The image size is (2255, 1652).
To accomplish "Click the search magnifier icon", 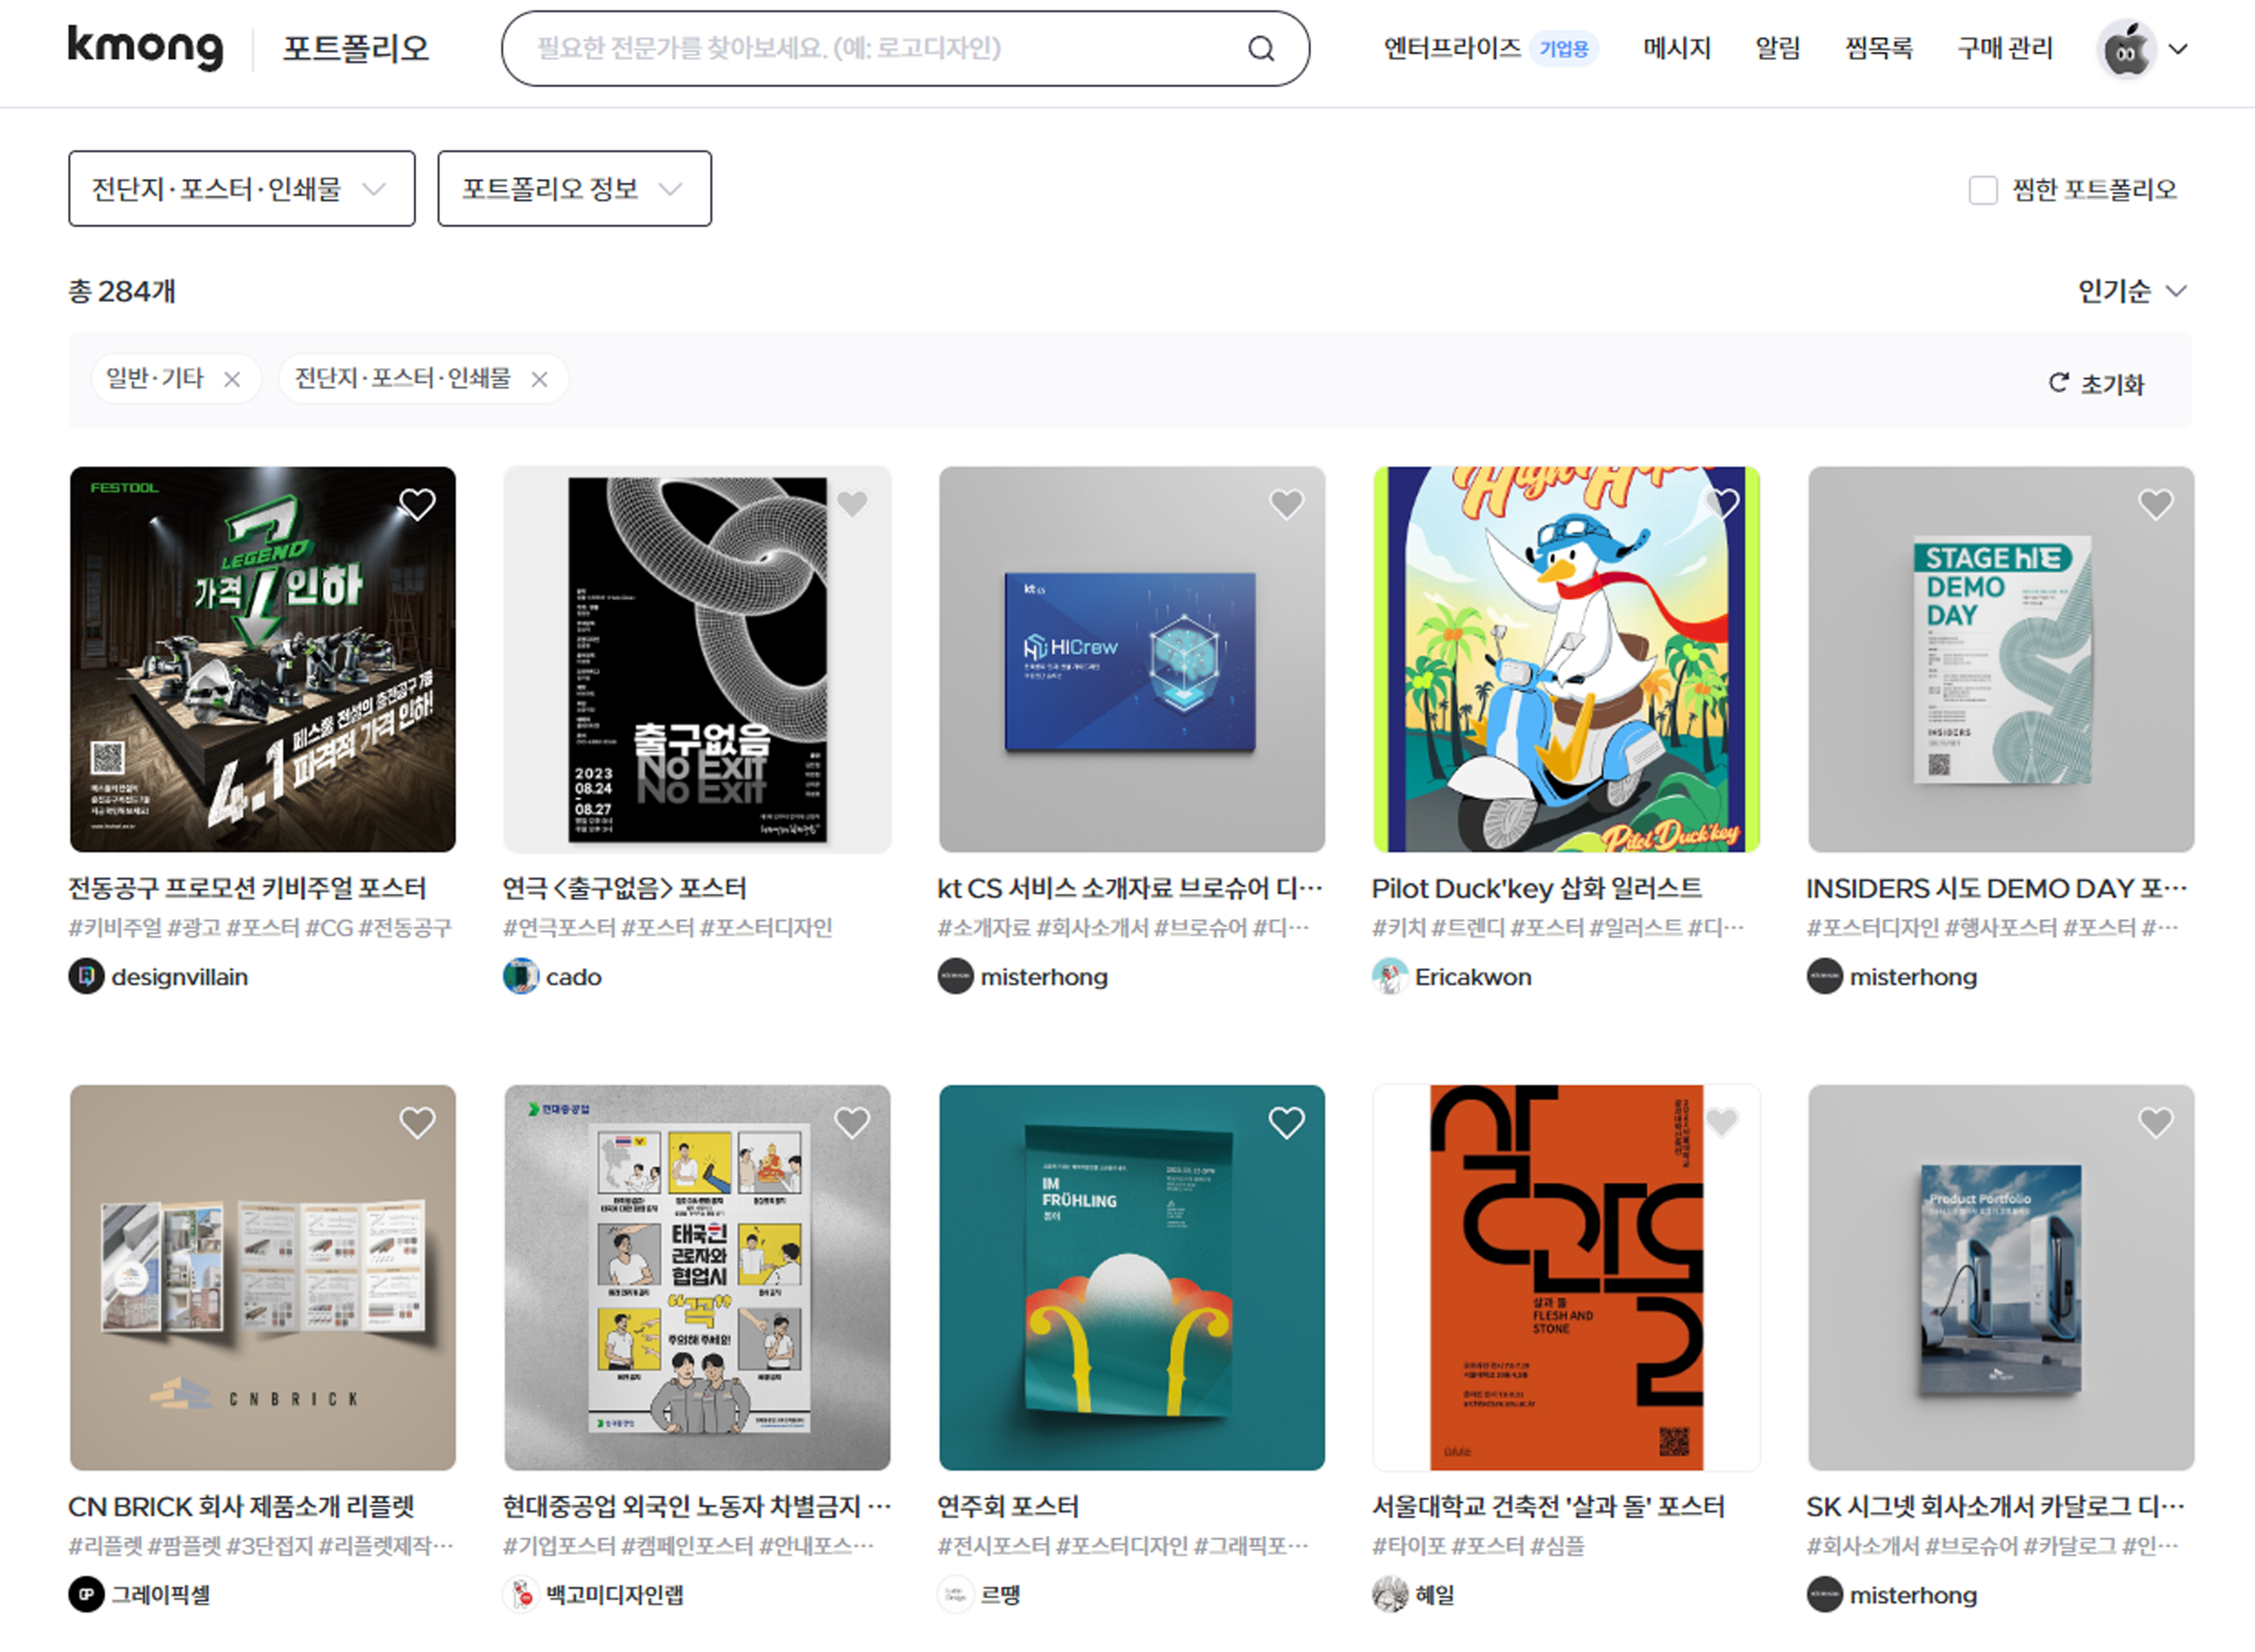I will pos(1261,49).
